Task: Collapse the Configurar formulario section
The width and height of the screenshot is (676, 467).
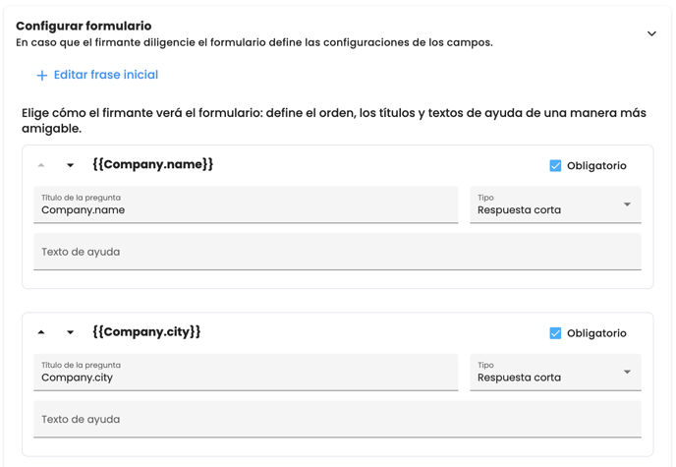Action: [651, 34]
